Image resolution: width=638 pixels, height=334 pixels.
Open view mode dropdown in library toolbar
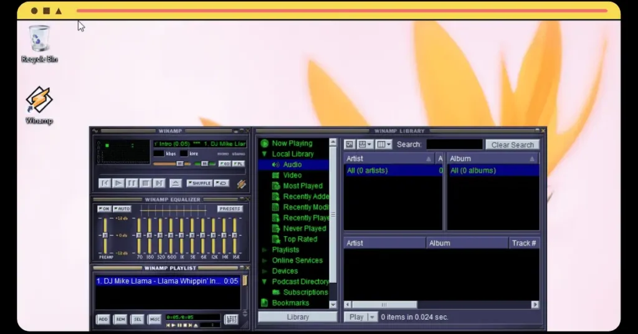365,145
